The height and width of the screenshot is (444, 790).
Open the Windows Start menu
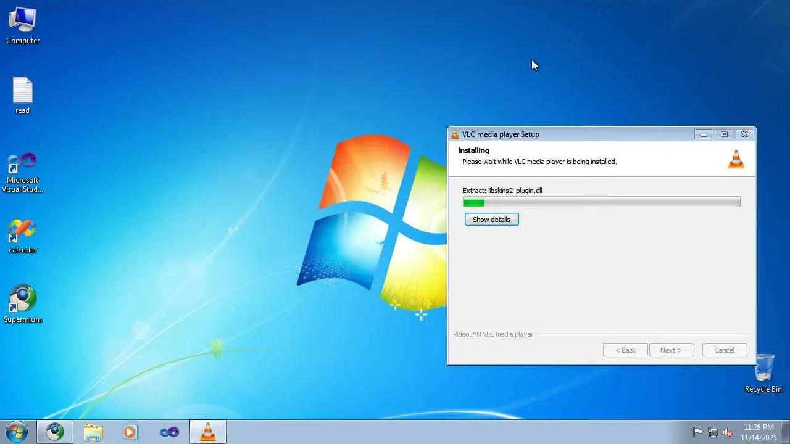[x=16, y=432]
